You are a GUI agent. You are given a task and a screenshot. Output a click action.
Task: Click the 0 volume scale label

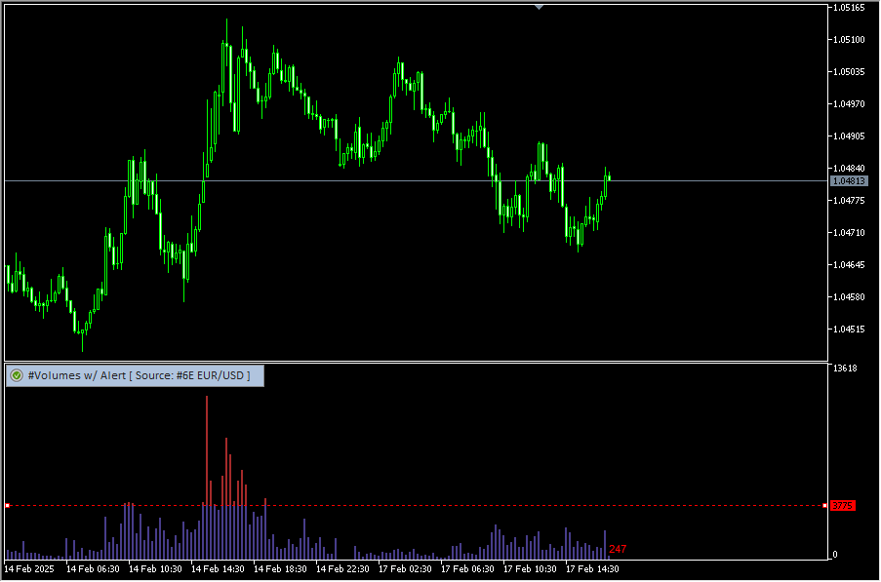click(x=835, y=555)
